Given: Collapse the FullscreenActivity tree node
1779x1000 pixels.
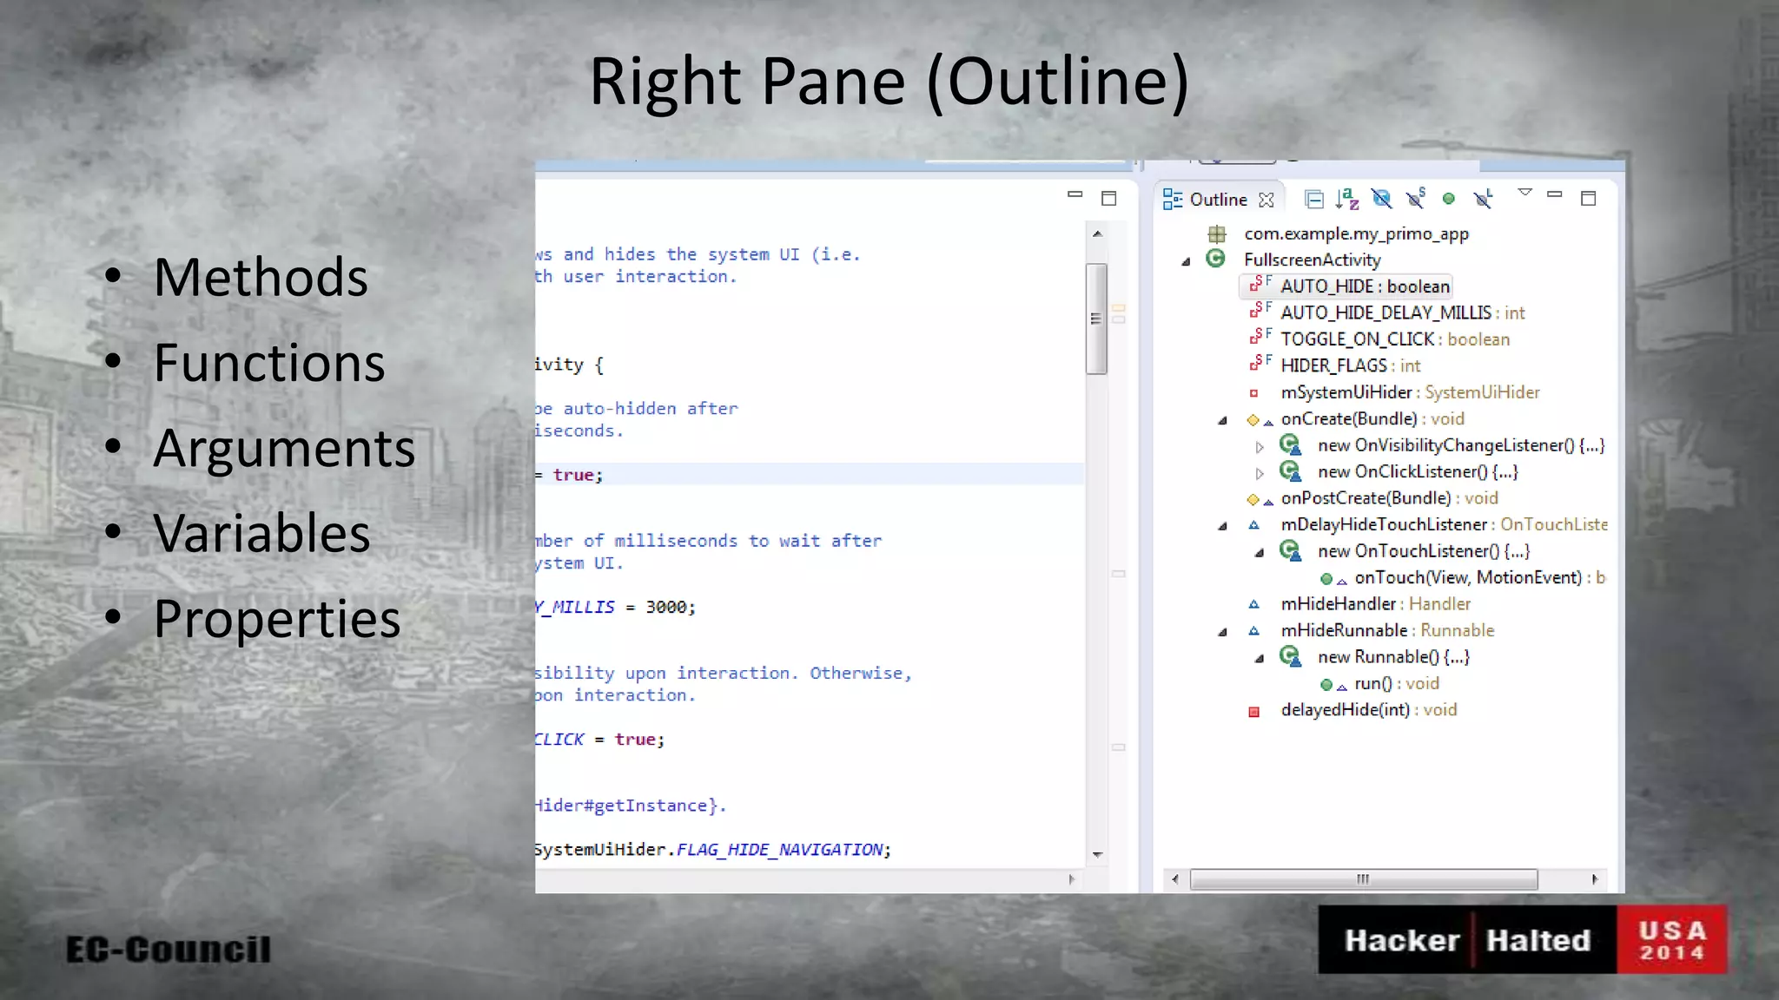Looking at the screenshot, I should [x=1186, y=261].
